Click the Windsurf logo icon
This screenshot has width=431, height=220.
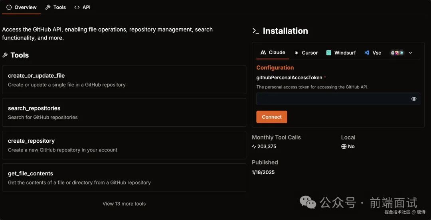click(x=329, y=53)
